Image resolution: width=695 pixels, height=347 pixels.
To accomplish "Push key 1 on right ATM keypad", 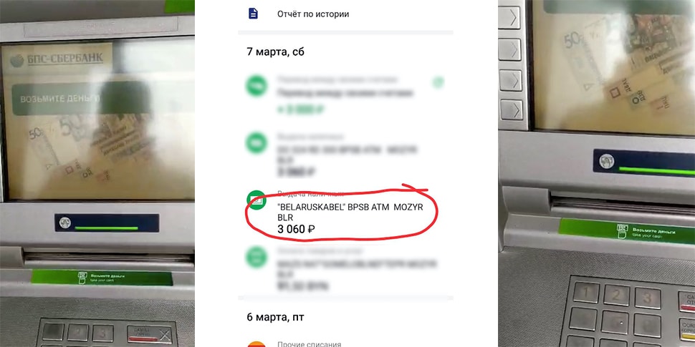I will pyautogui.click(x=585, y=293).
